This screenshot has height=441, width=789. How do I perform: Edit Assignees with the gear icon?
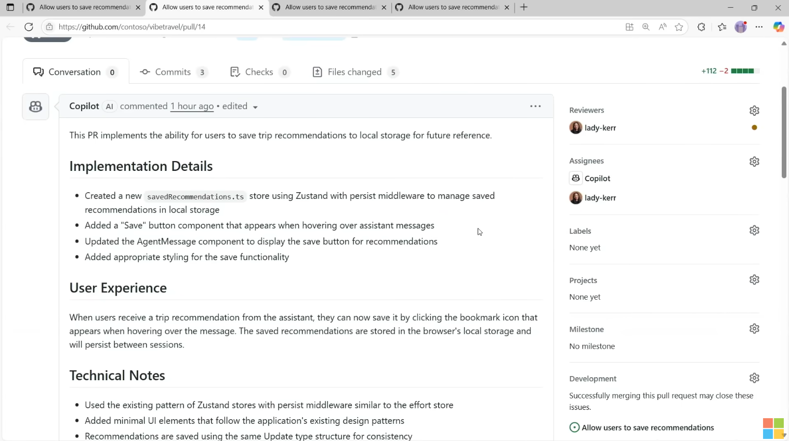point(754,162)
